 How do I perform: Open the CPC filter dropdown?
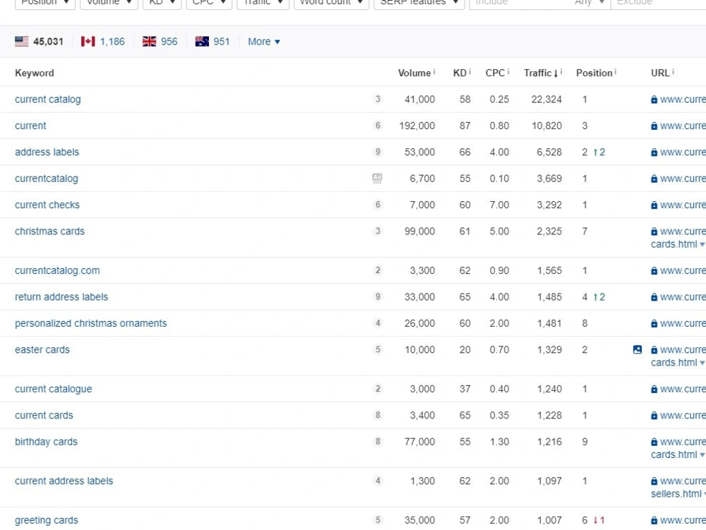209,3
